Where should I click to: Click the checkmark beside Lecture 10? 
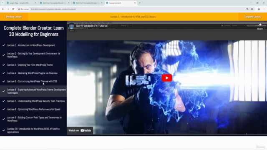click(x=4, y=130)
